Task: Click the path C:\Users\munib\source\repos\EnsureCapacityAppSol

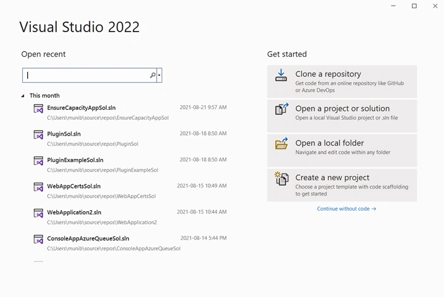Action: coord(108,118)
